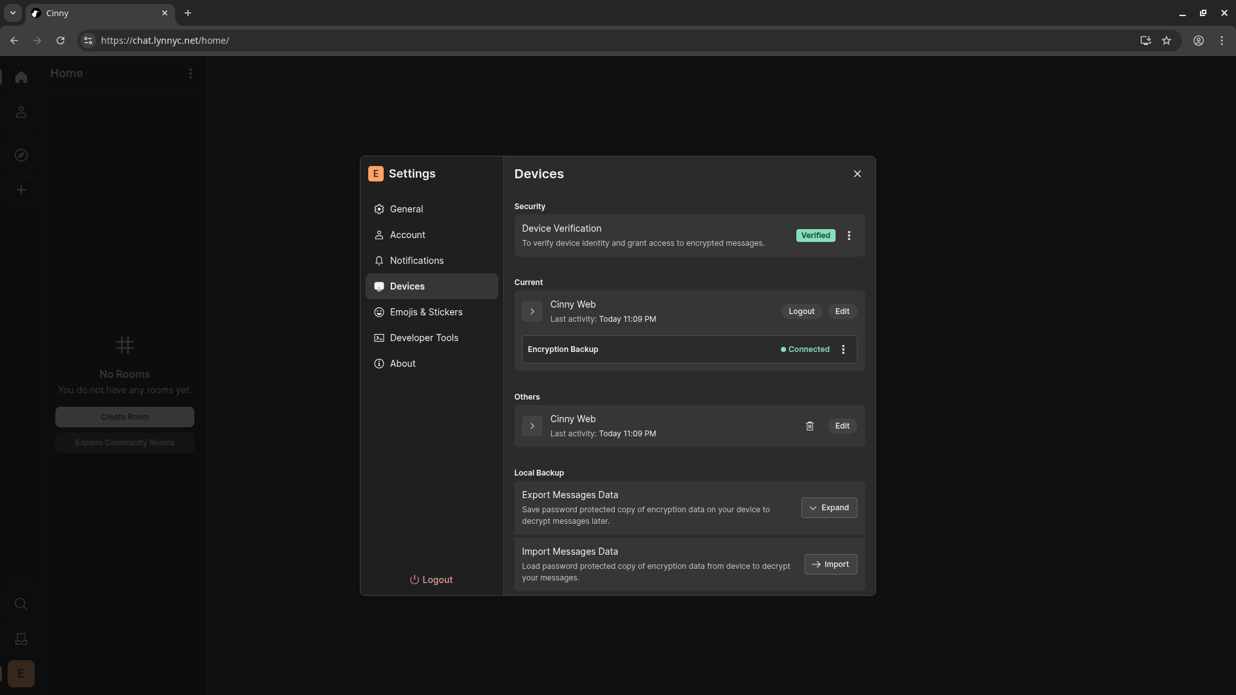The height and width of the screenshot is (695, 1236).
Task: Click the Local Backup section label
Action: click(x=539, y=473)
